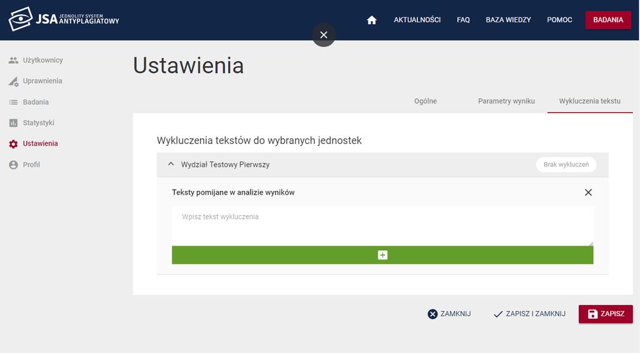Click Zapisz i zamknij checkmark icon
This screenshot has height=353, width=640.
pyautogui.click(x=498, y=314)
